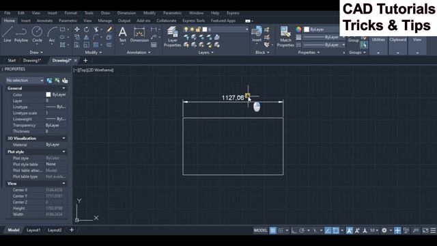
Task: Expand the Annotation panel
Action: (139, 53)
